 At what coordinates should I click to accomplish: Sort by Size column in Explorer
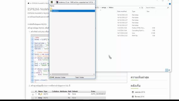148,12
